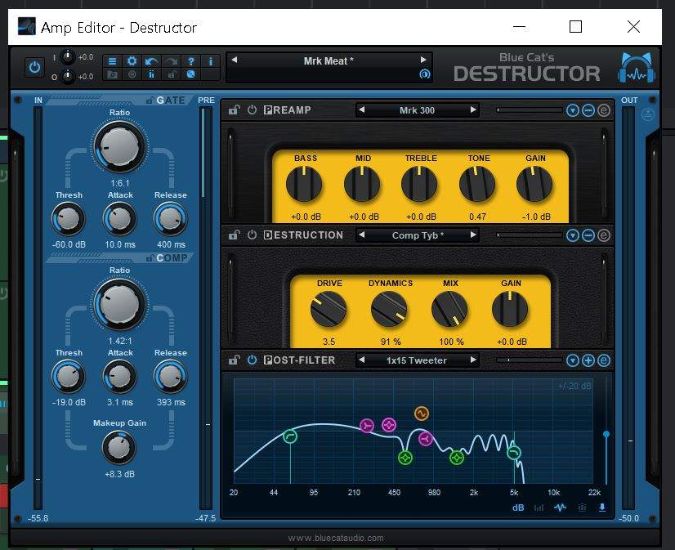
Task: Click the Blue Cat headphone logo
Action: [637, 68]
